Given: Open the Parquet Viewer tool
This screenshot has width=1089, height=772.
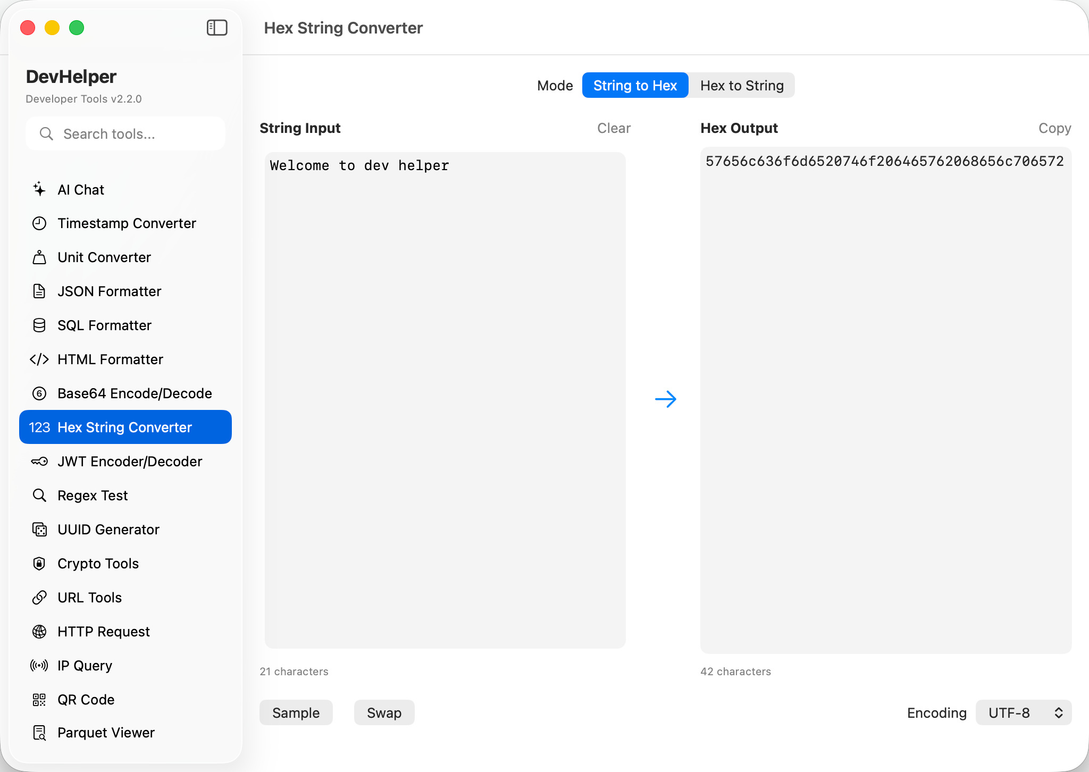Looking at the screenshot, I should (106, 733).
